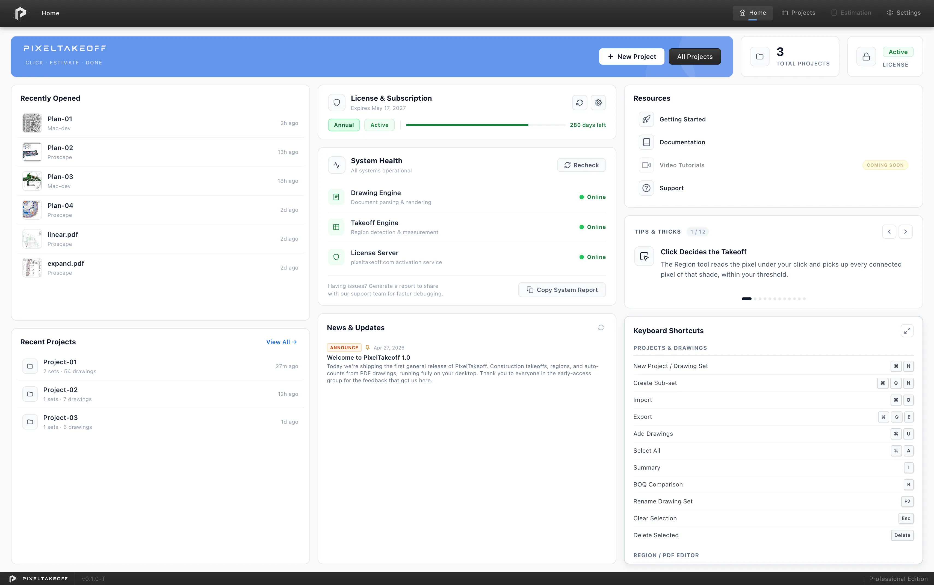
Task: Click the Drawing Engine document icon
Action: 336,197
